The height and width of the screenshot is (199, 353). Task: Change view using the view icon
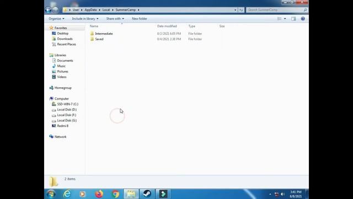[280, 19]
